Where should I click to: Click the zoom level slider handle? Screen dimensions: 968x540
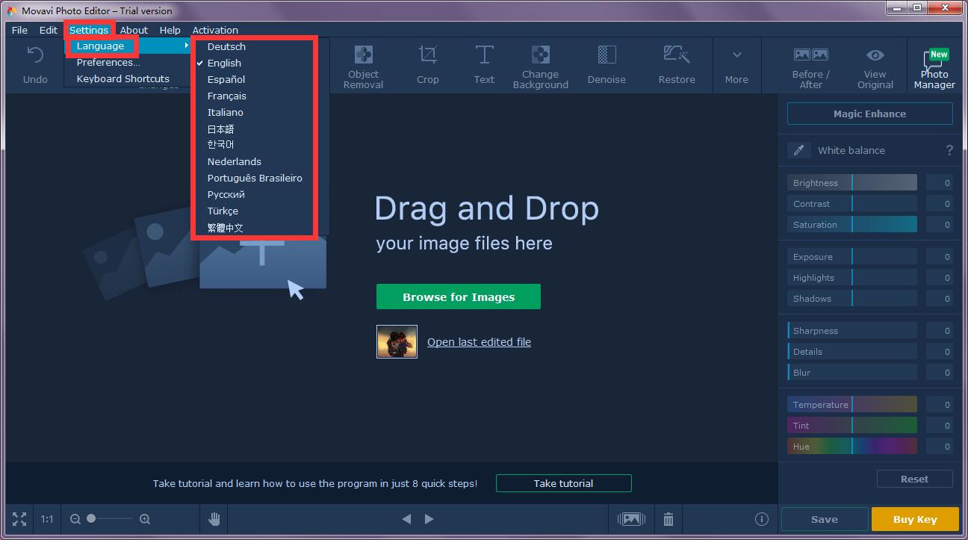pyautogui.click(x=91, y=518)
